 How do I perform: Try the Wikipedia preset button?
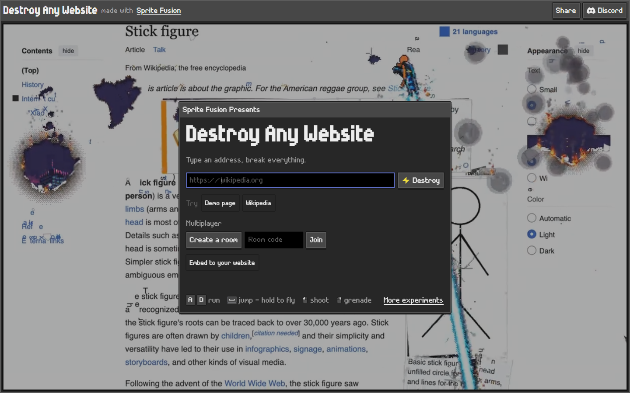[x=258, y=203]
